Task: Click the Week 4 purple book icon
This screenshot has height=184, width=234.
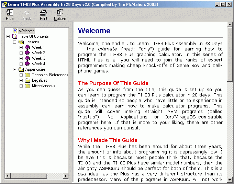Action: click(27, 64)
